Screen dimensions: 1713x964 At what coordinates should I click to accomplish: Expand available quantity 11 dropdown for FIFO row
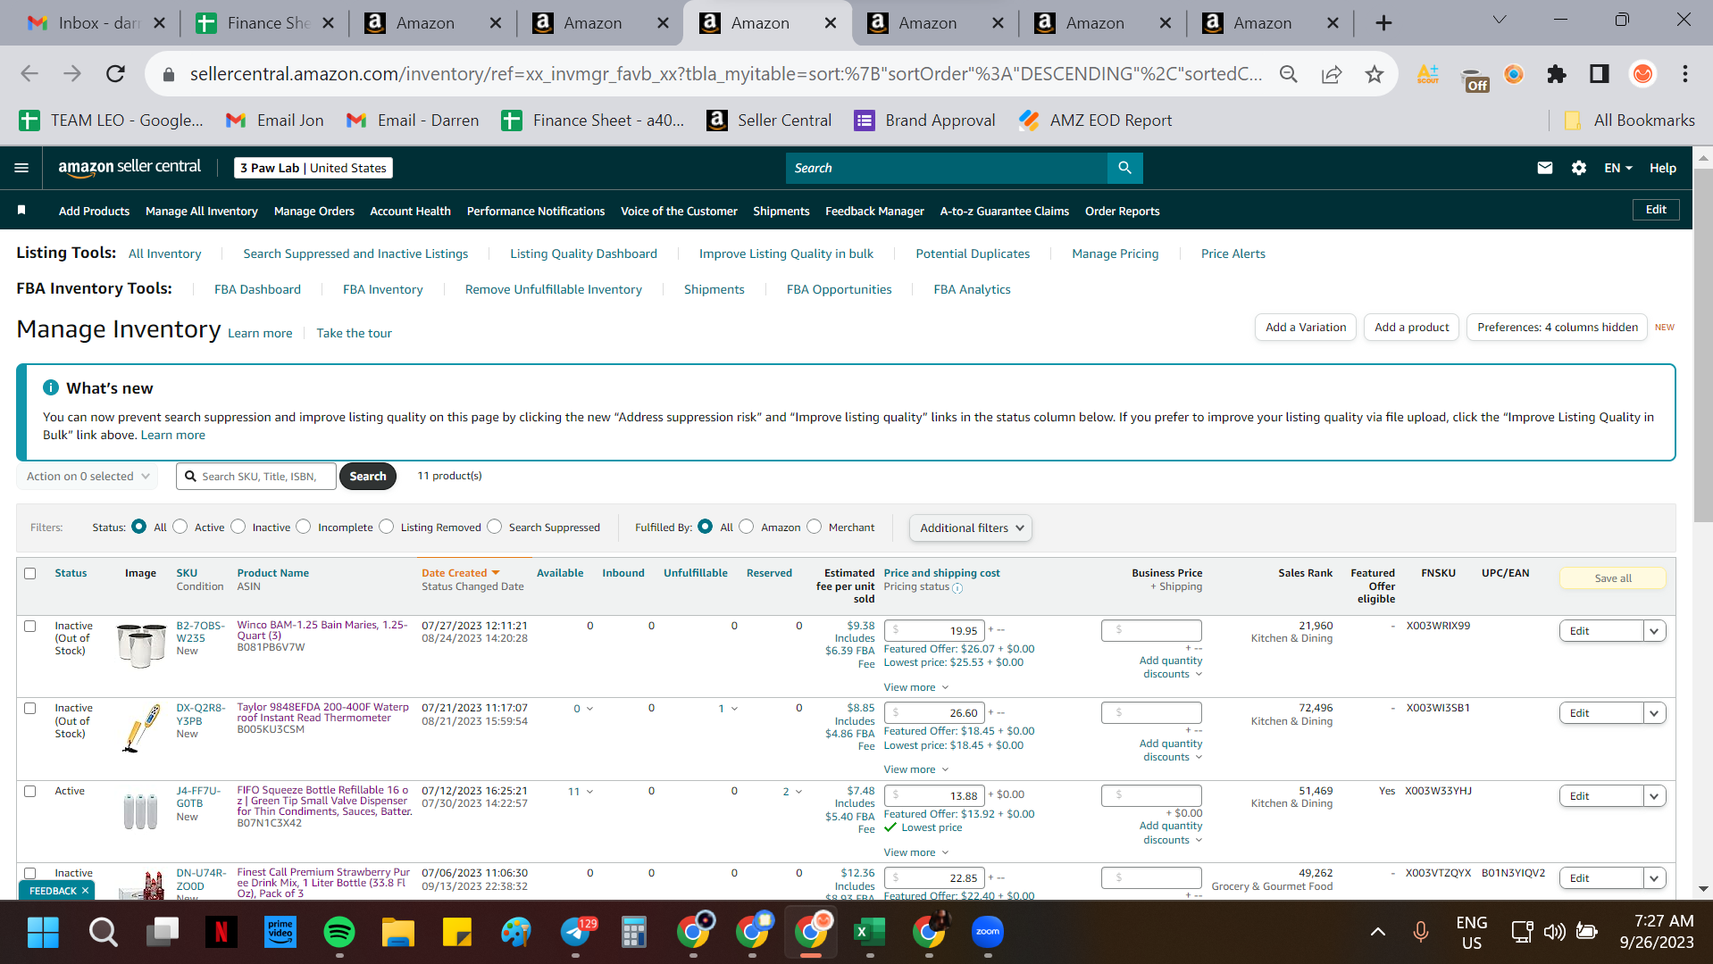(581, 792)
